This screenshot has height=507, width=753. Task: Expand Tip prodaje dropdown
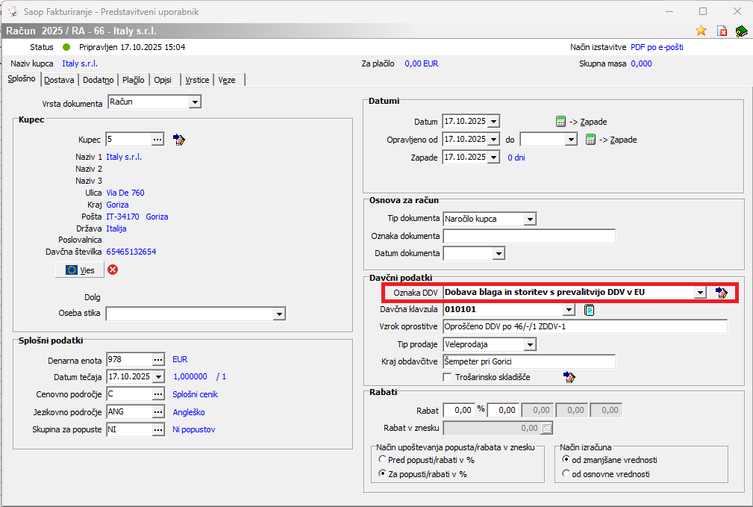pos(530,344)
